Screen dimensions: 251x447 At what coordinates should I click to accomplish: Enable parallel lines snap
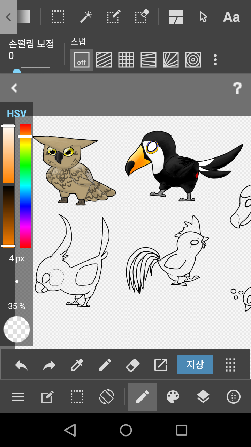[x=104, y=60]
